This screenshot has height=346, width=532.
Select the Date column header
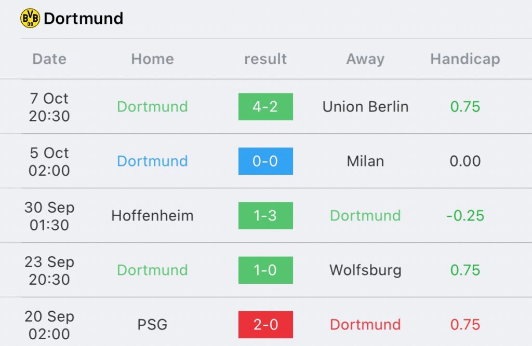point(49,59)
